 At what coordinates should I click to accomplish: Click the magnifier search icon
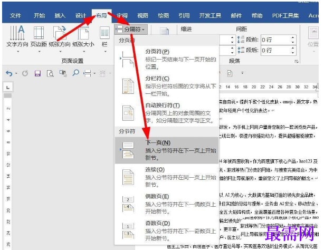coord(75,73)
